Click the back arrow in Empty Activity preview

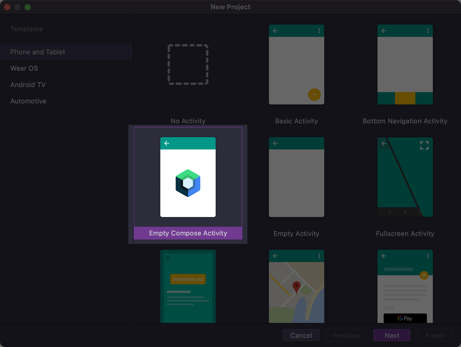click(x=275, y=143)
